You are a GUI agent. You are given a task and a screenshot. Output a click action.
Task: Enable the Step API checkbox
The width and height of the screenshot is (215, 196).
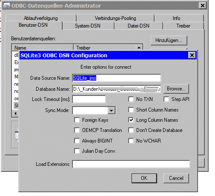[166, 99]
